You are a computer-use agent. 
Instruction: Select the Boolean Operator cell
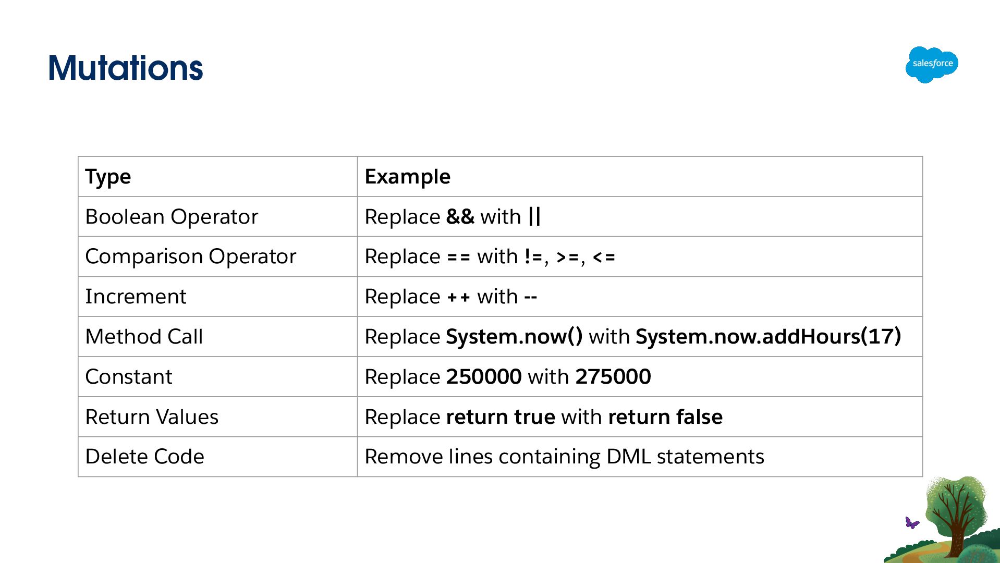click(x=172, y=217)
